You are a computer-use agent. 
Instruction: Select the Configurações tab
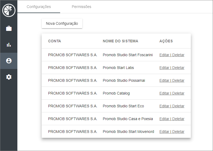coord(39,7)
